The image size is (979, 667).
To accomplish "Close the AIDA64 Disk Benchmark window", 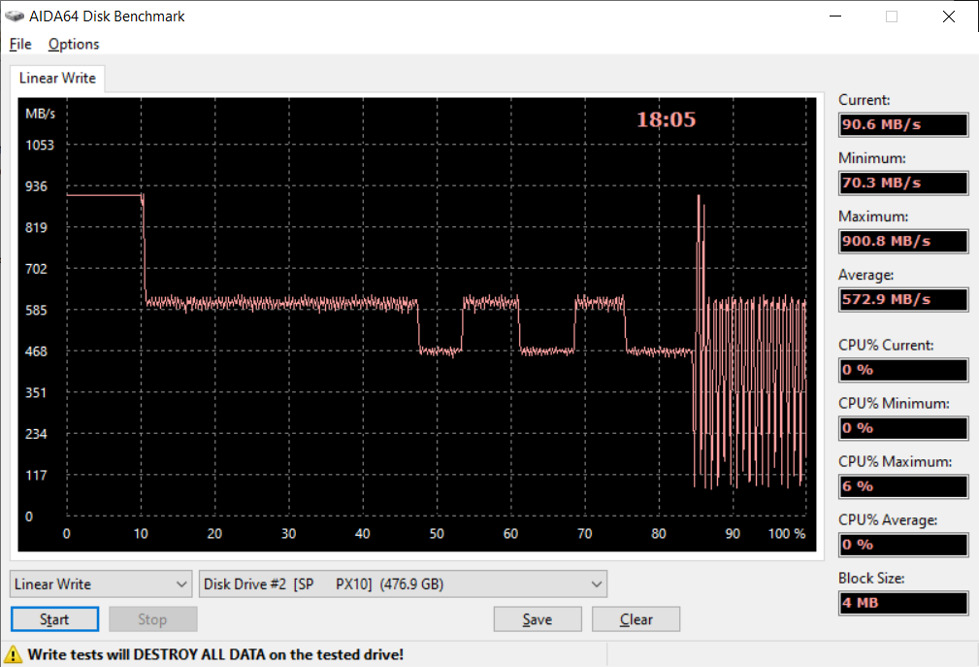I will 948,17.
